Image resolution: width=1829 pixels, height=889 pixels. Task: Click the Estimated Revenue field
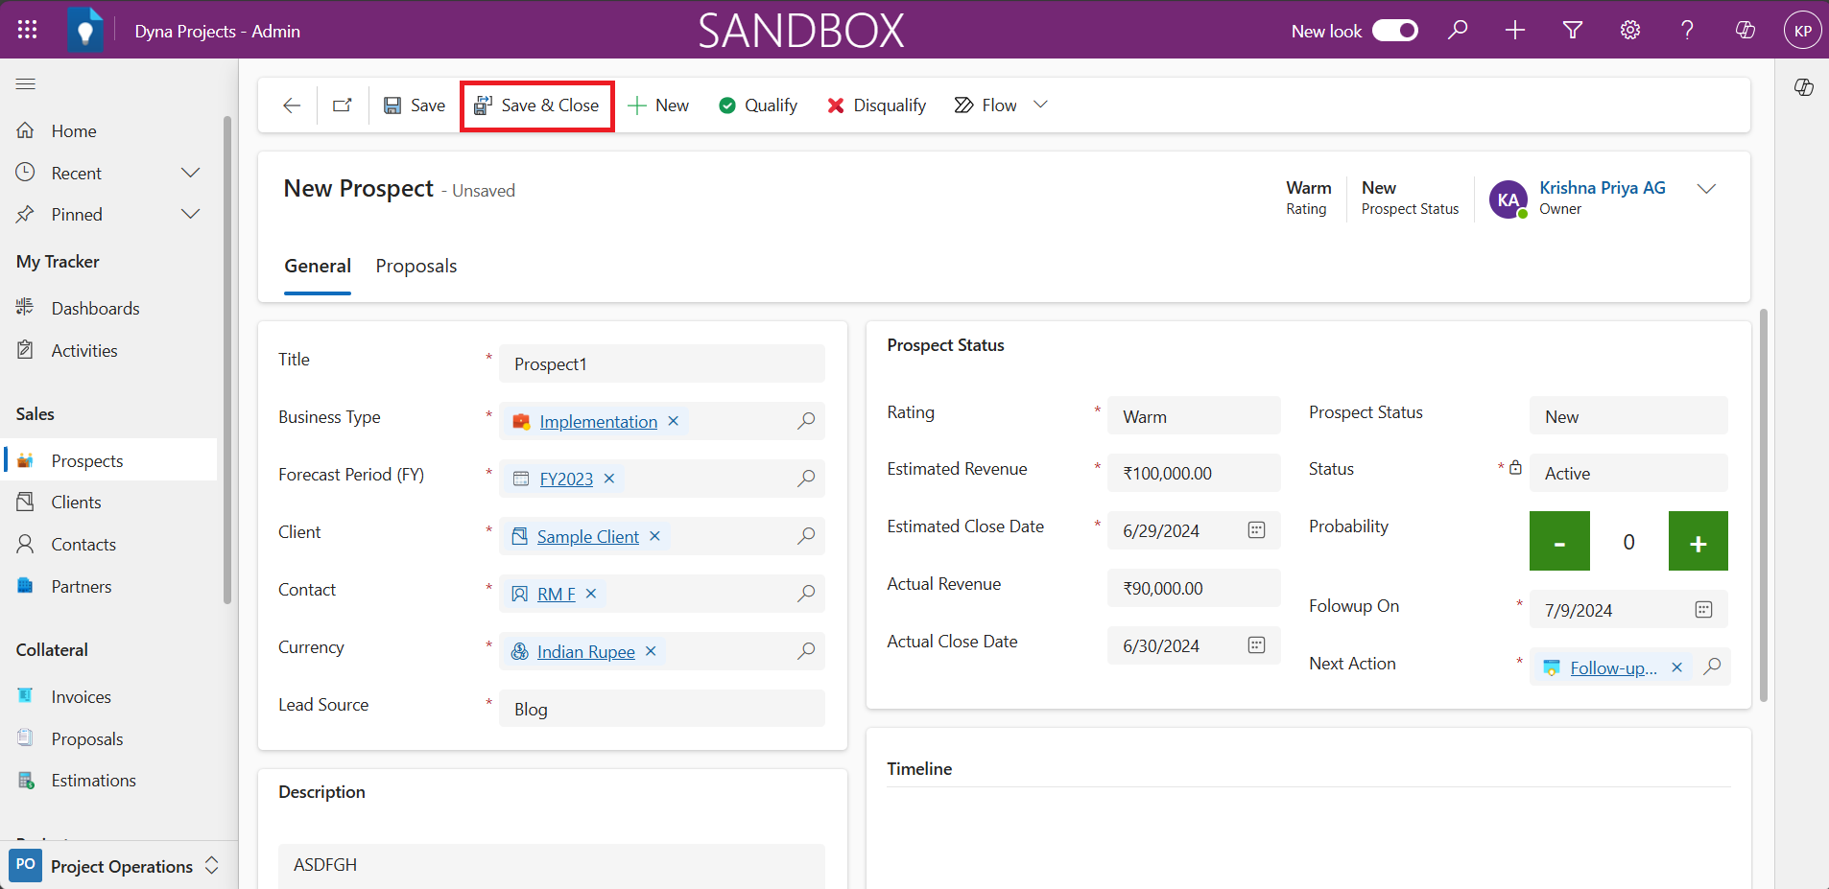(x=1194, y=473)
